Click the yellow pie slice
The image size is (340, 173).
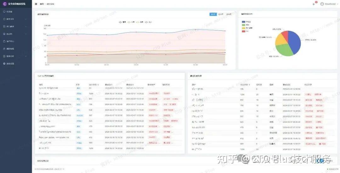coord(280,40)
